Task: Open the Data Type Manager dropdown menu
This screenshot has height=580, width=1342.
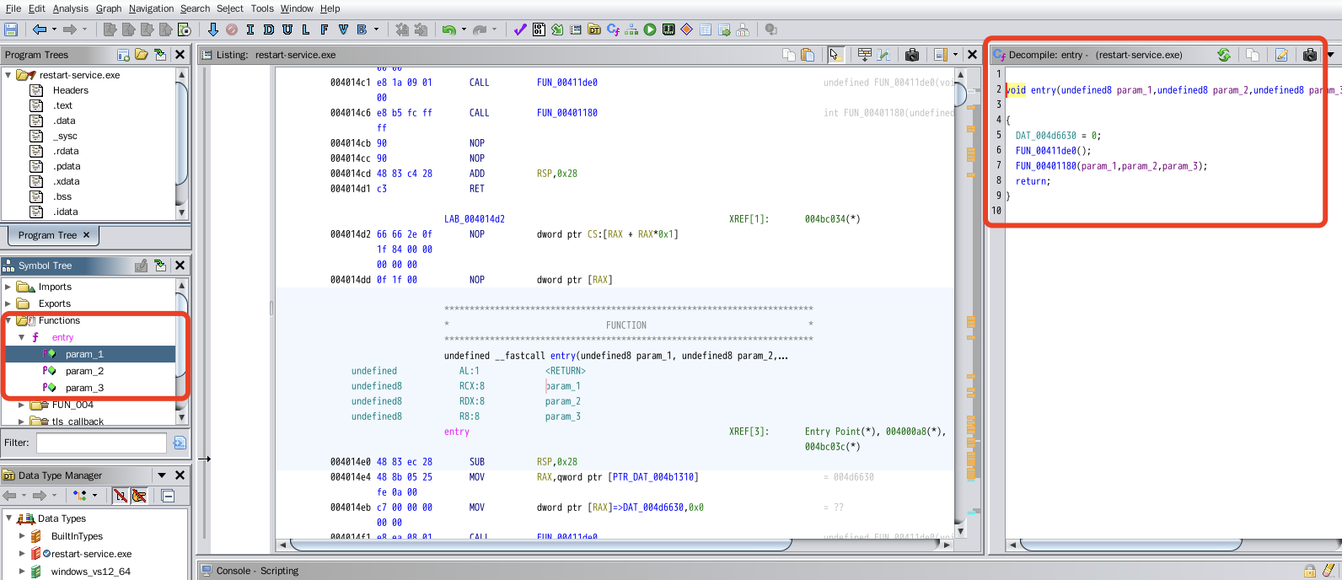Action: coord(162,475)
